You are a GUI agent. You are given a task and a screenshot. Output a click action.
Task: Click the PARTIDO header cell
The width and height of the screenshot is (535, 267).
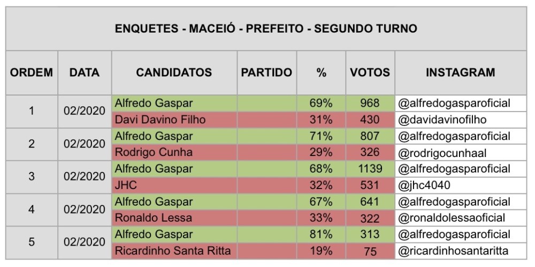(x=266, y=73)
